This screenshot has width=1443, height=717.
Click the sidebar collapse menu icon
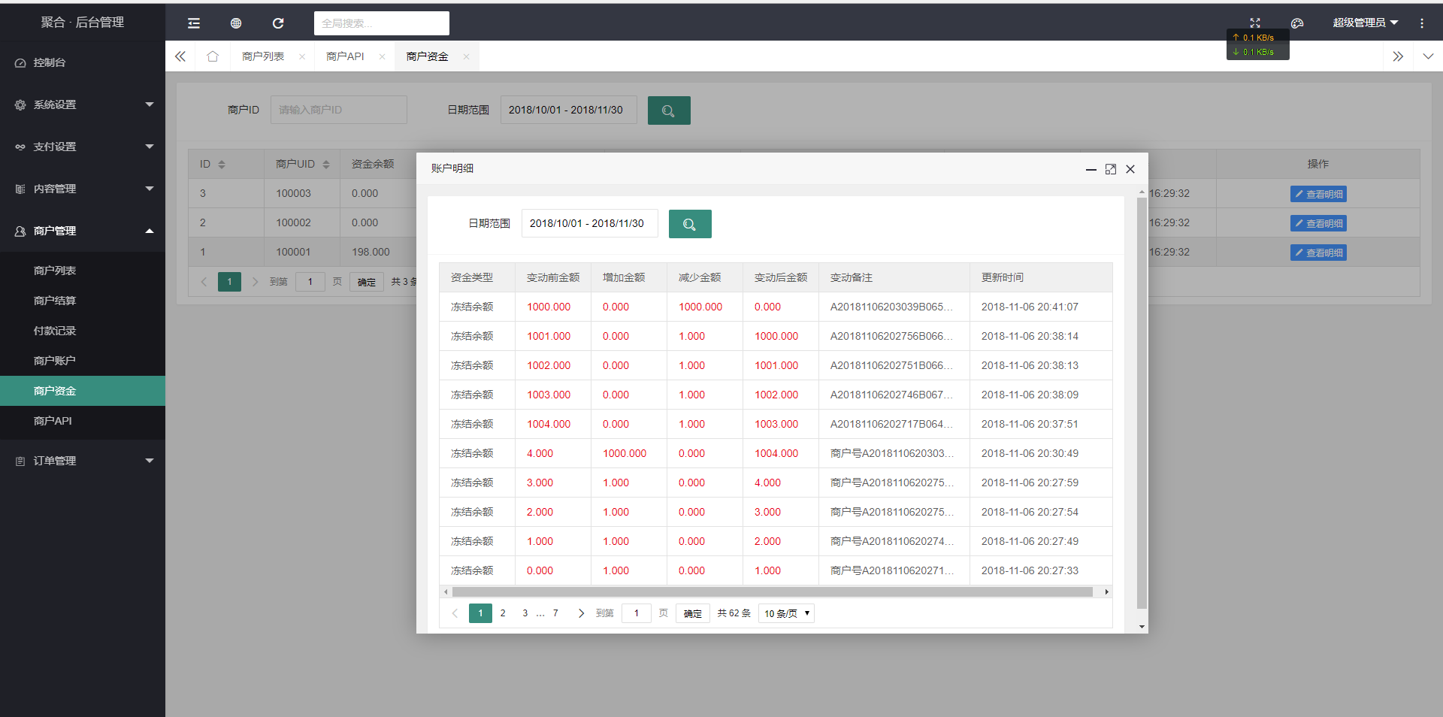[x=194, y=23]
